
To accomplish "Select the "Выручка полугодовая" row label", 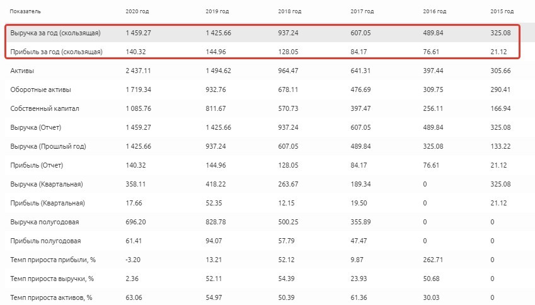I will 43,222.
